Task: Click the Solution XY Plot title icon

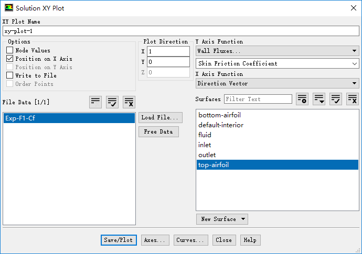Action: pos(9,8)
